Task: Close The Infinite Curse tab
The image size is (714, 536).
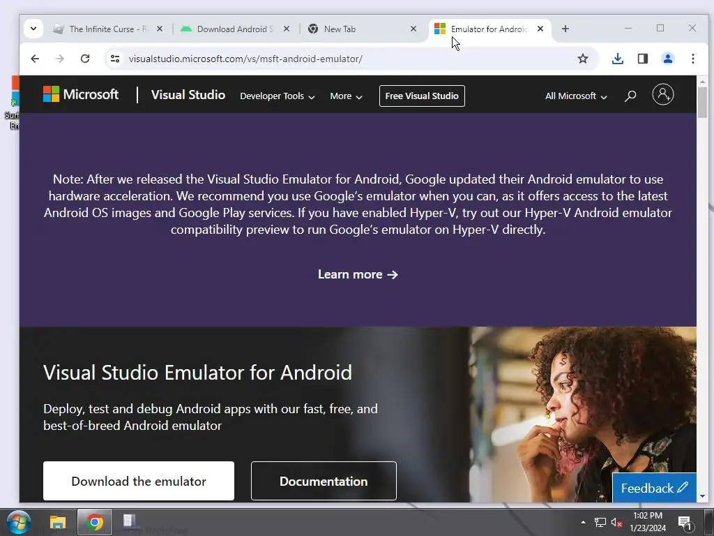Action: pos(160,29)
